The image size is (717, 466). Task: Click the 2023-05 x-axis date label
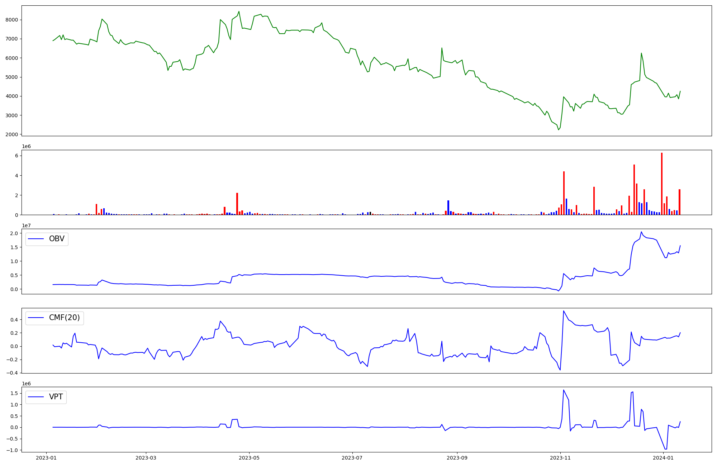[249, 458]
